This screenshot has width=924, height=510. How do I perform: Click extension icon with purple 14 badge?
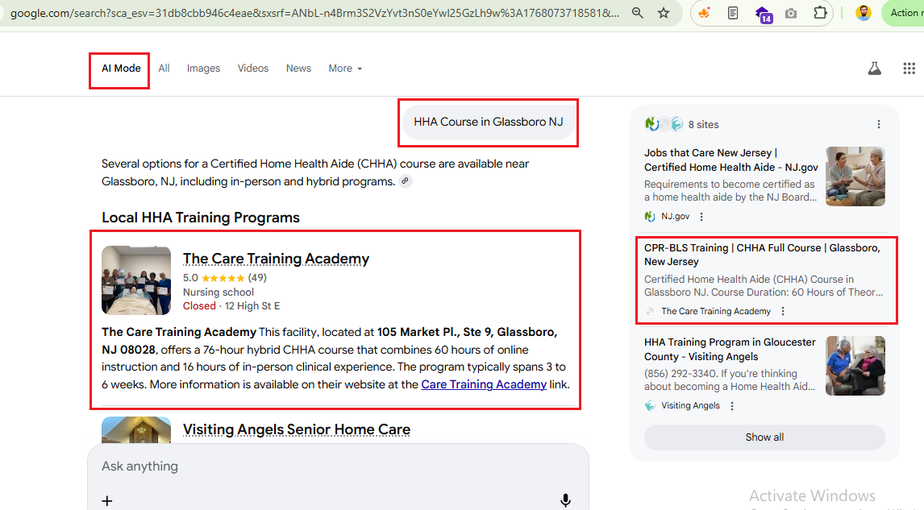[x=762, y=13]
